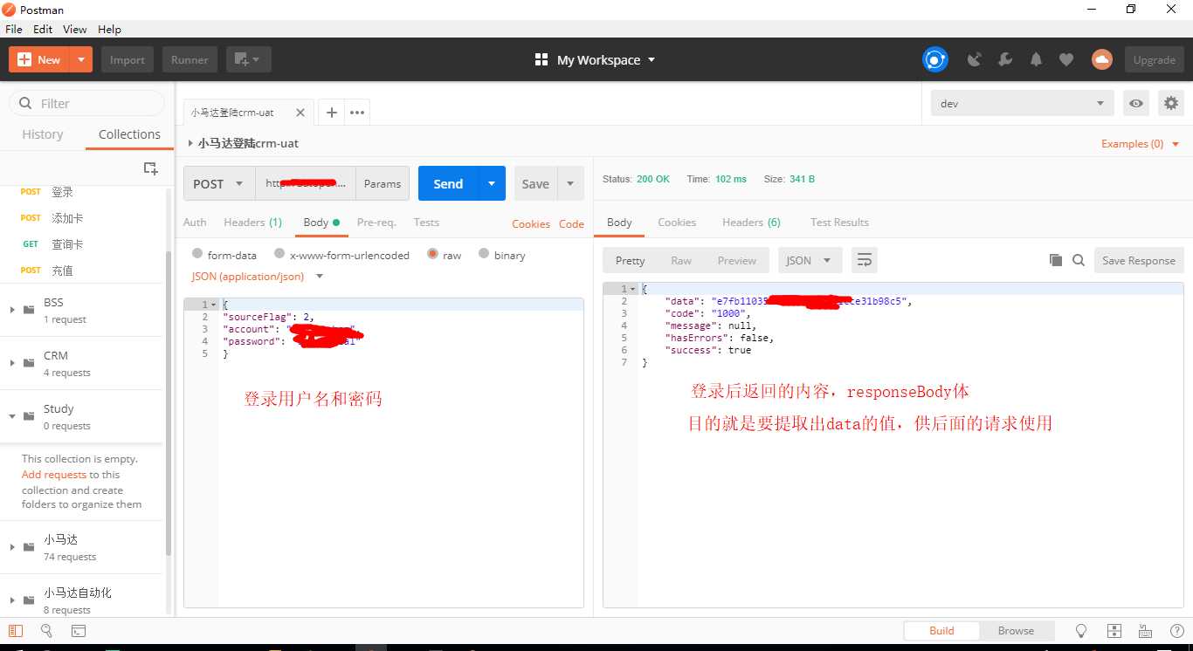The image size is (1193, 651).
Task: Switch to Browse mode
Action: click(1016, 630)
